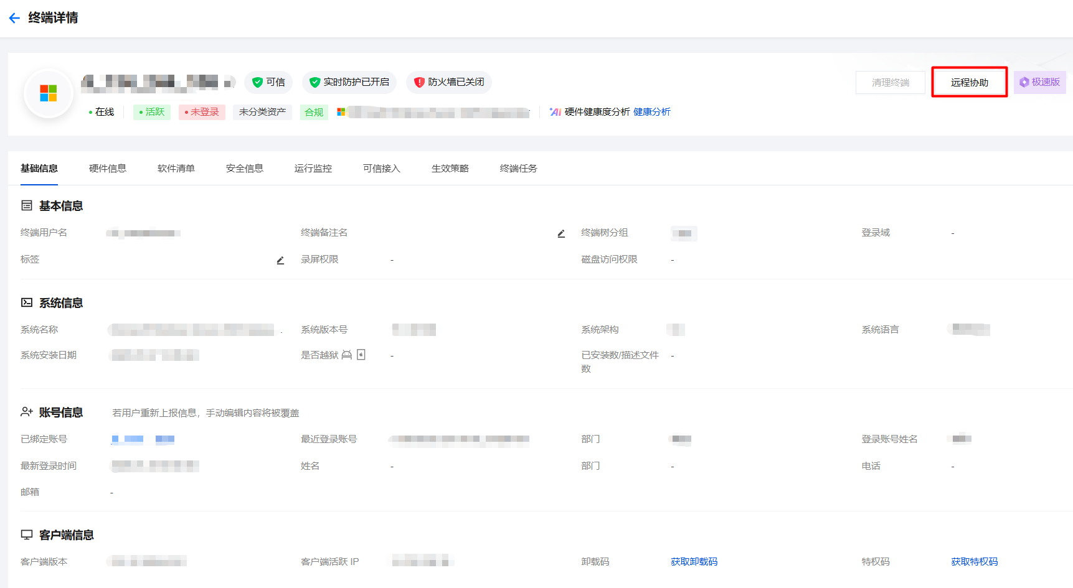Click the 获取卸载码 link
The height and width of the screenshot is (588, 1073).
pos(694,562)
